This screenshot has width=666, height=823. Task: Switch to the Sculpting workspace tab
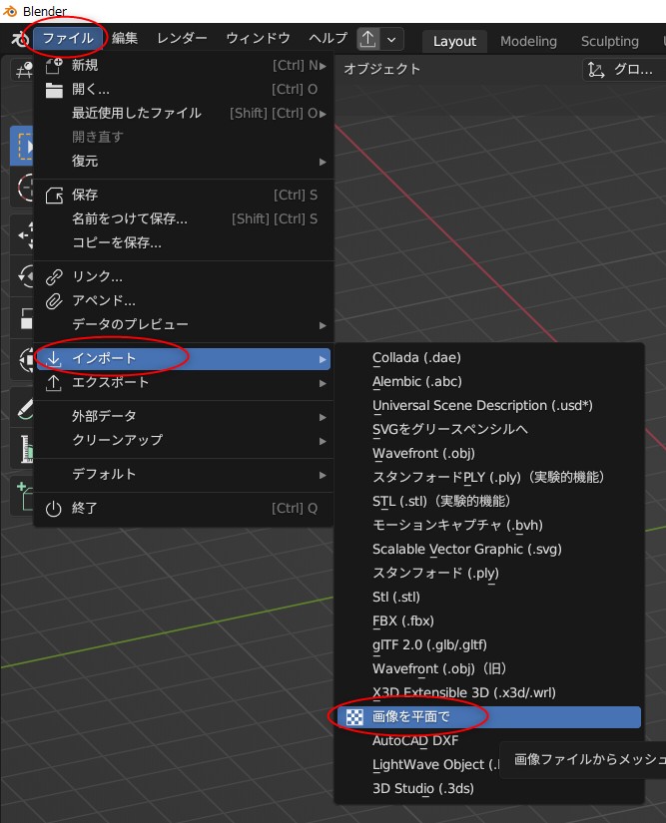(610, 42)
